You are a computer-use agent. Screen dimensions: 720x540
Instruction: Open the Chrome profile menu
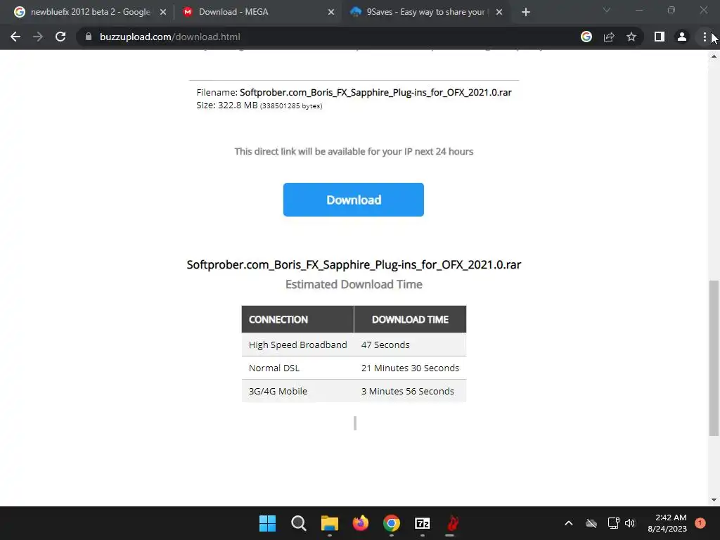tap(682, 37)
